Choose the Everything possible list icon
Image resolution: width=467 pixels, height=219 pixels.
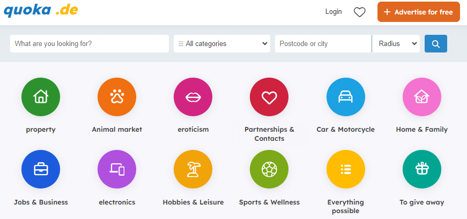tap(345, 169)
